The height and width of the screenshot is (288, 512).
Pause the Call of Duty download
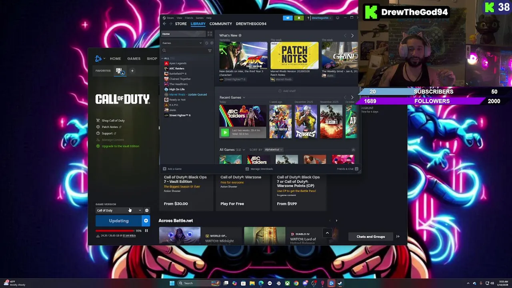[146, 231]
